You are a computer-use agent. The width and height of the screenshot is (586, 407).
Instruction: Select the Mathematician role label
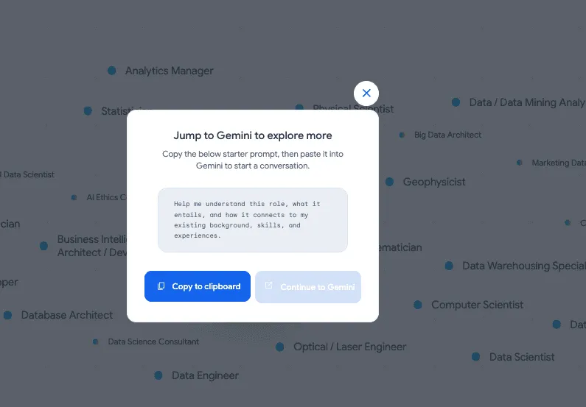click(400, 247)
